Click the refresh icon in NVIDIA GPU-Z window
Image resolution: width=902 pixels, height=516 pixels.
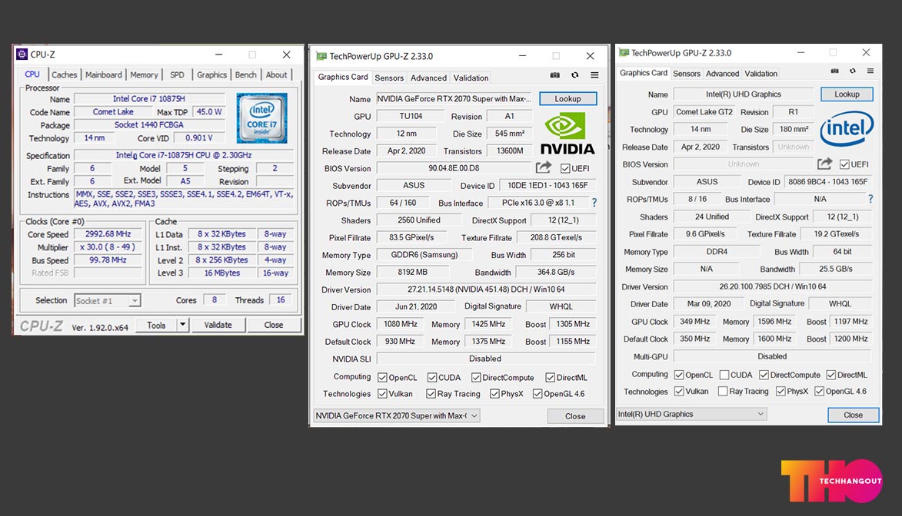click(574, 75)
